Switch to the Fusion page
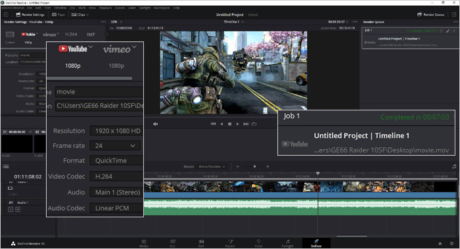Image resolution: width=460 pixels, height=249 pixels. [x=230, y=243]
